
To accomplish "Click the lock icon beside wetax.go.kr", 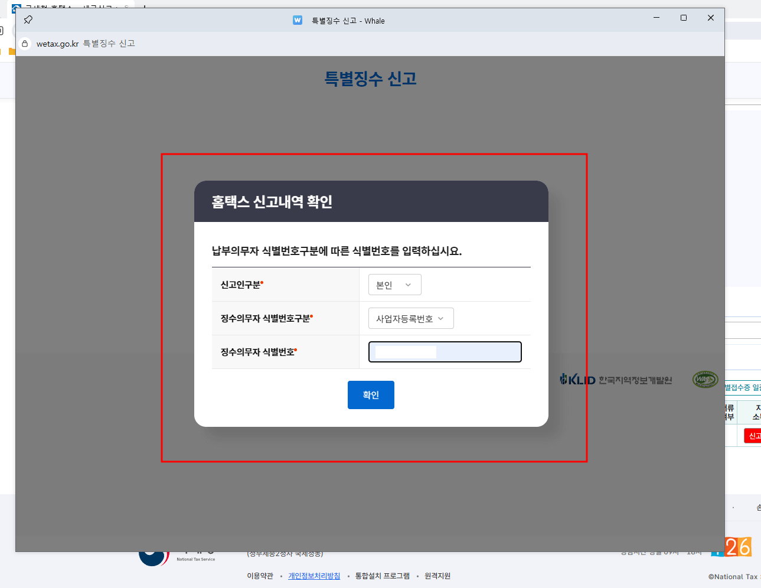I will click(x=24, y=43).
